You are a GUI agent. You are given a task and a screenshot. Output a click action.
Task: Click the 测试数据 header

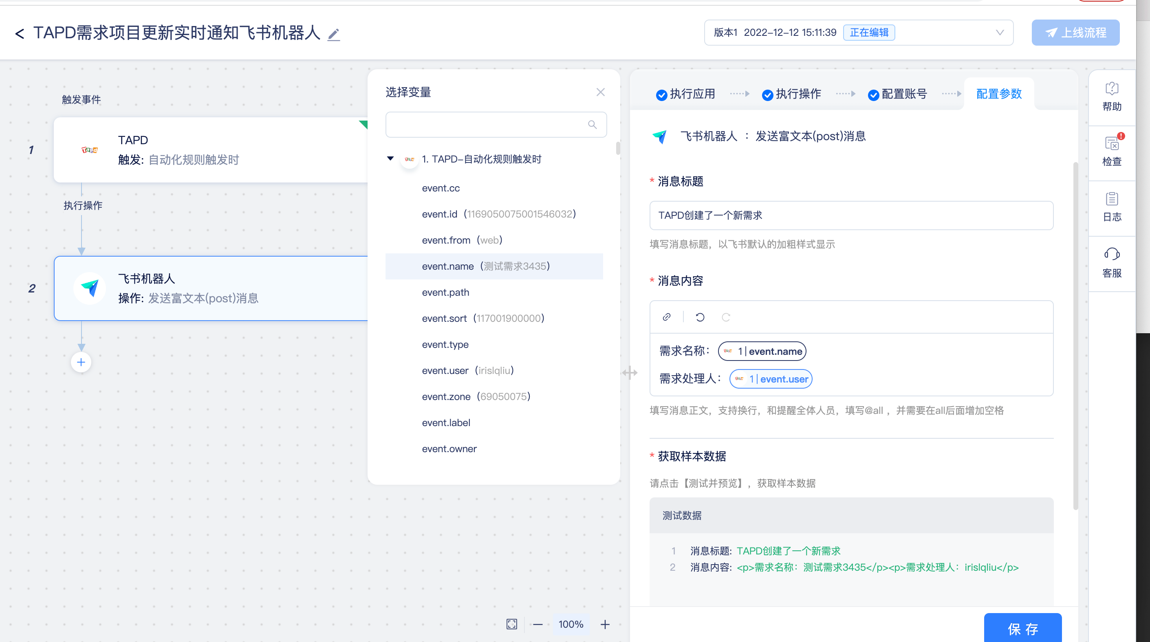point(851,515)
